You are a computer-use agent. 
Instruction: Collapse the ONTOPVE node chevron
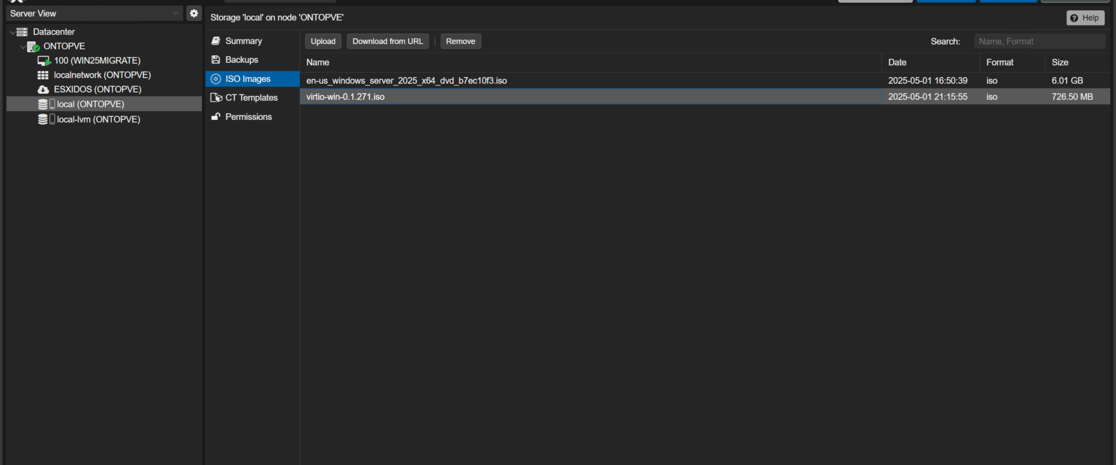tap(23, 46)
